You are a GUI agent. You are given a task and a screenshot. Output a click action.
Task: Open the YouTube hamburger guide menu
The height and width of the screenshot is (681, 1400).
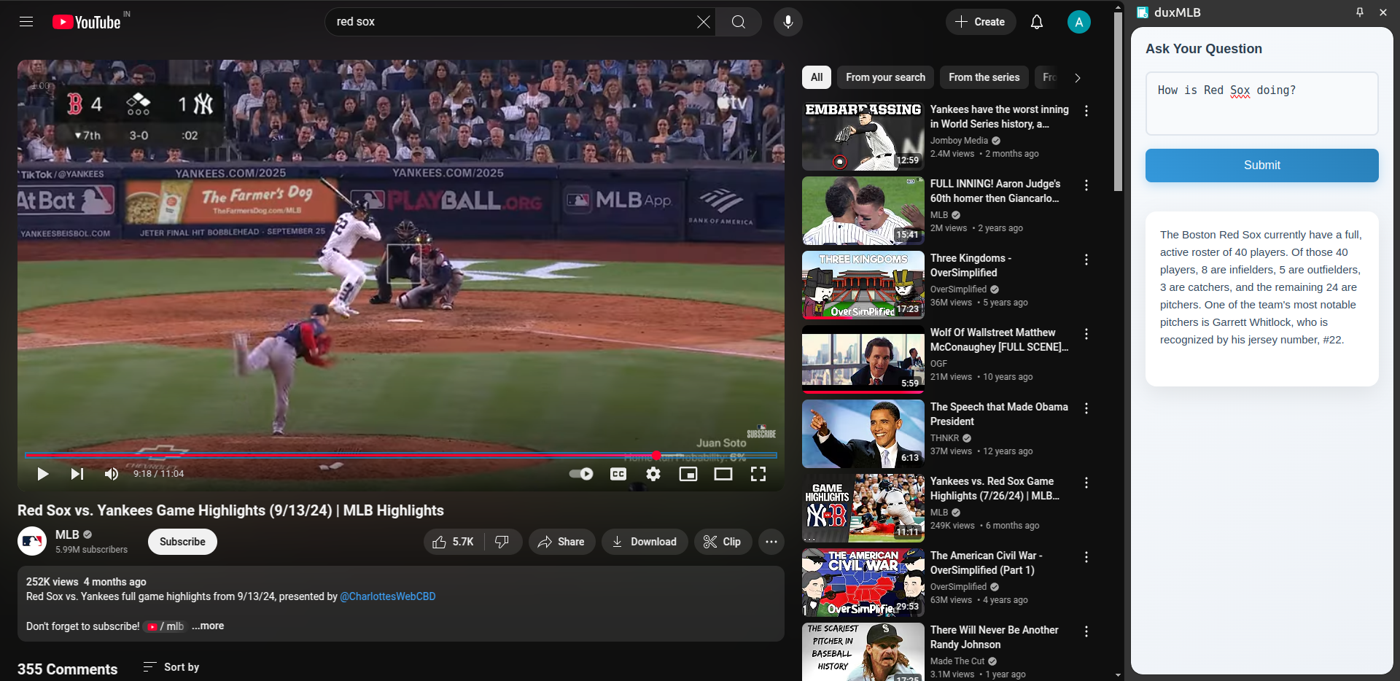tap(26, 22)
